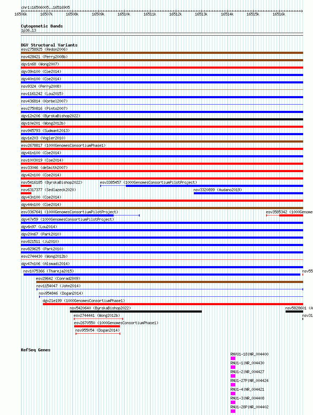The width and height of the screenshot is (313, 415).
Task: Select the RNU1-4 magenta gene box
Action: tap(233, 394)
